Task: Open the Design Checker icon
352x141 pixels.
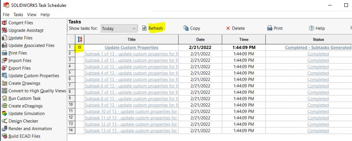Action: tap(4, 121)
